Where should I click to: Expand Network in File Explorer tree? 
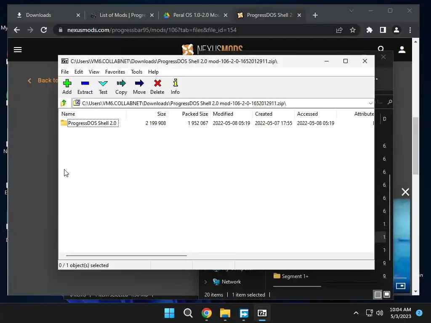(x=205, y=282)
